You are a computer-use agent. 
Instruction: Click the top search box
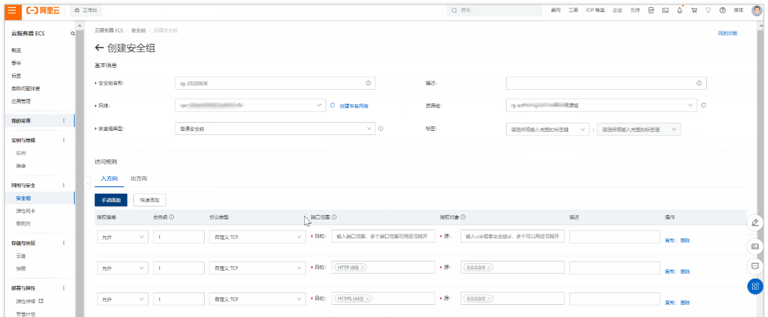(496, 10)
